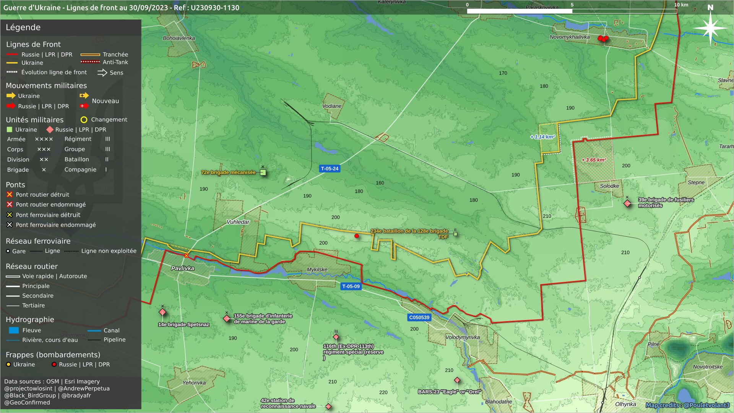Screen dimensions: 734x413
Task: Click the 155e brigade d'infanterie de marine marker
Action: (x=227, y=318)
